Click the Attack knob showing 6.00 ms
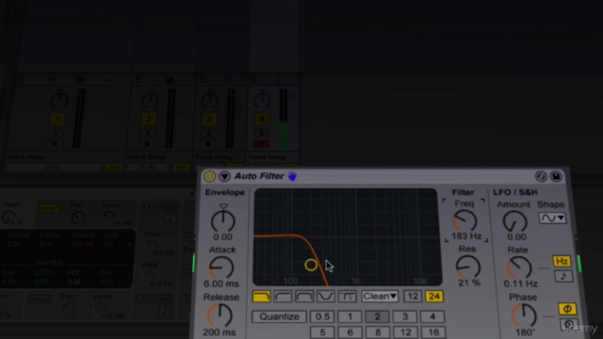This screenshot has height=339, width=603. (221, 267)
